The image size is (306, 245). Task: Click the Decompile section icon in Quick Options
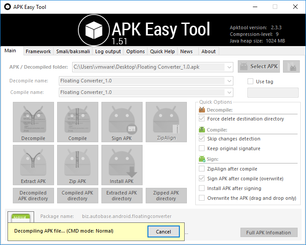202,110
